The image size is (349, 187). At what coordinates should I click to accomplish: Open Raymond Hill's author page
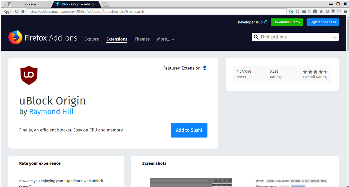point(51,112)
